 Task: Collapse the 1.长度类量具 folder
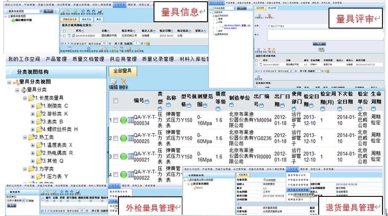click(x=25, y=98)
